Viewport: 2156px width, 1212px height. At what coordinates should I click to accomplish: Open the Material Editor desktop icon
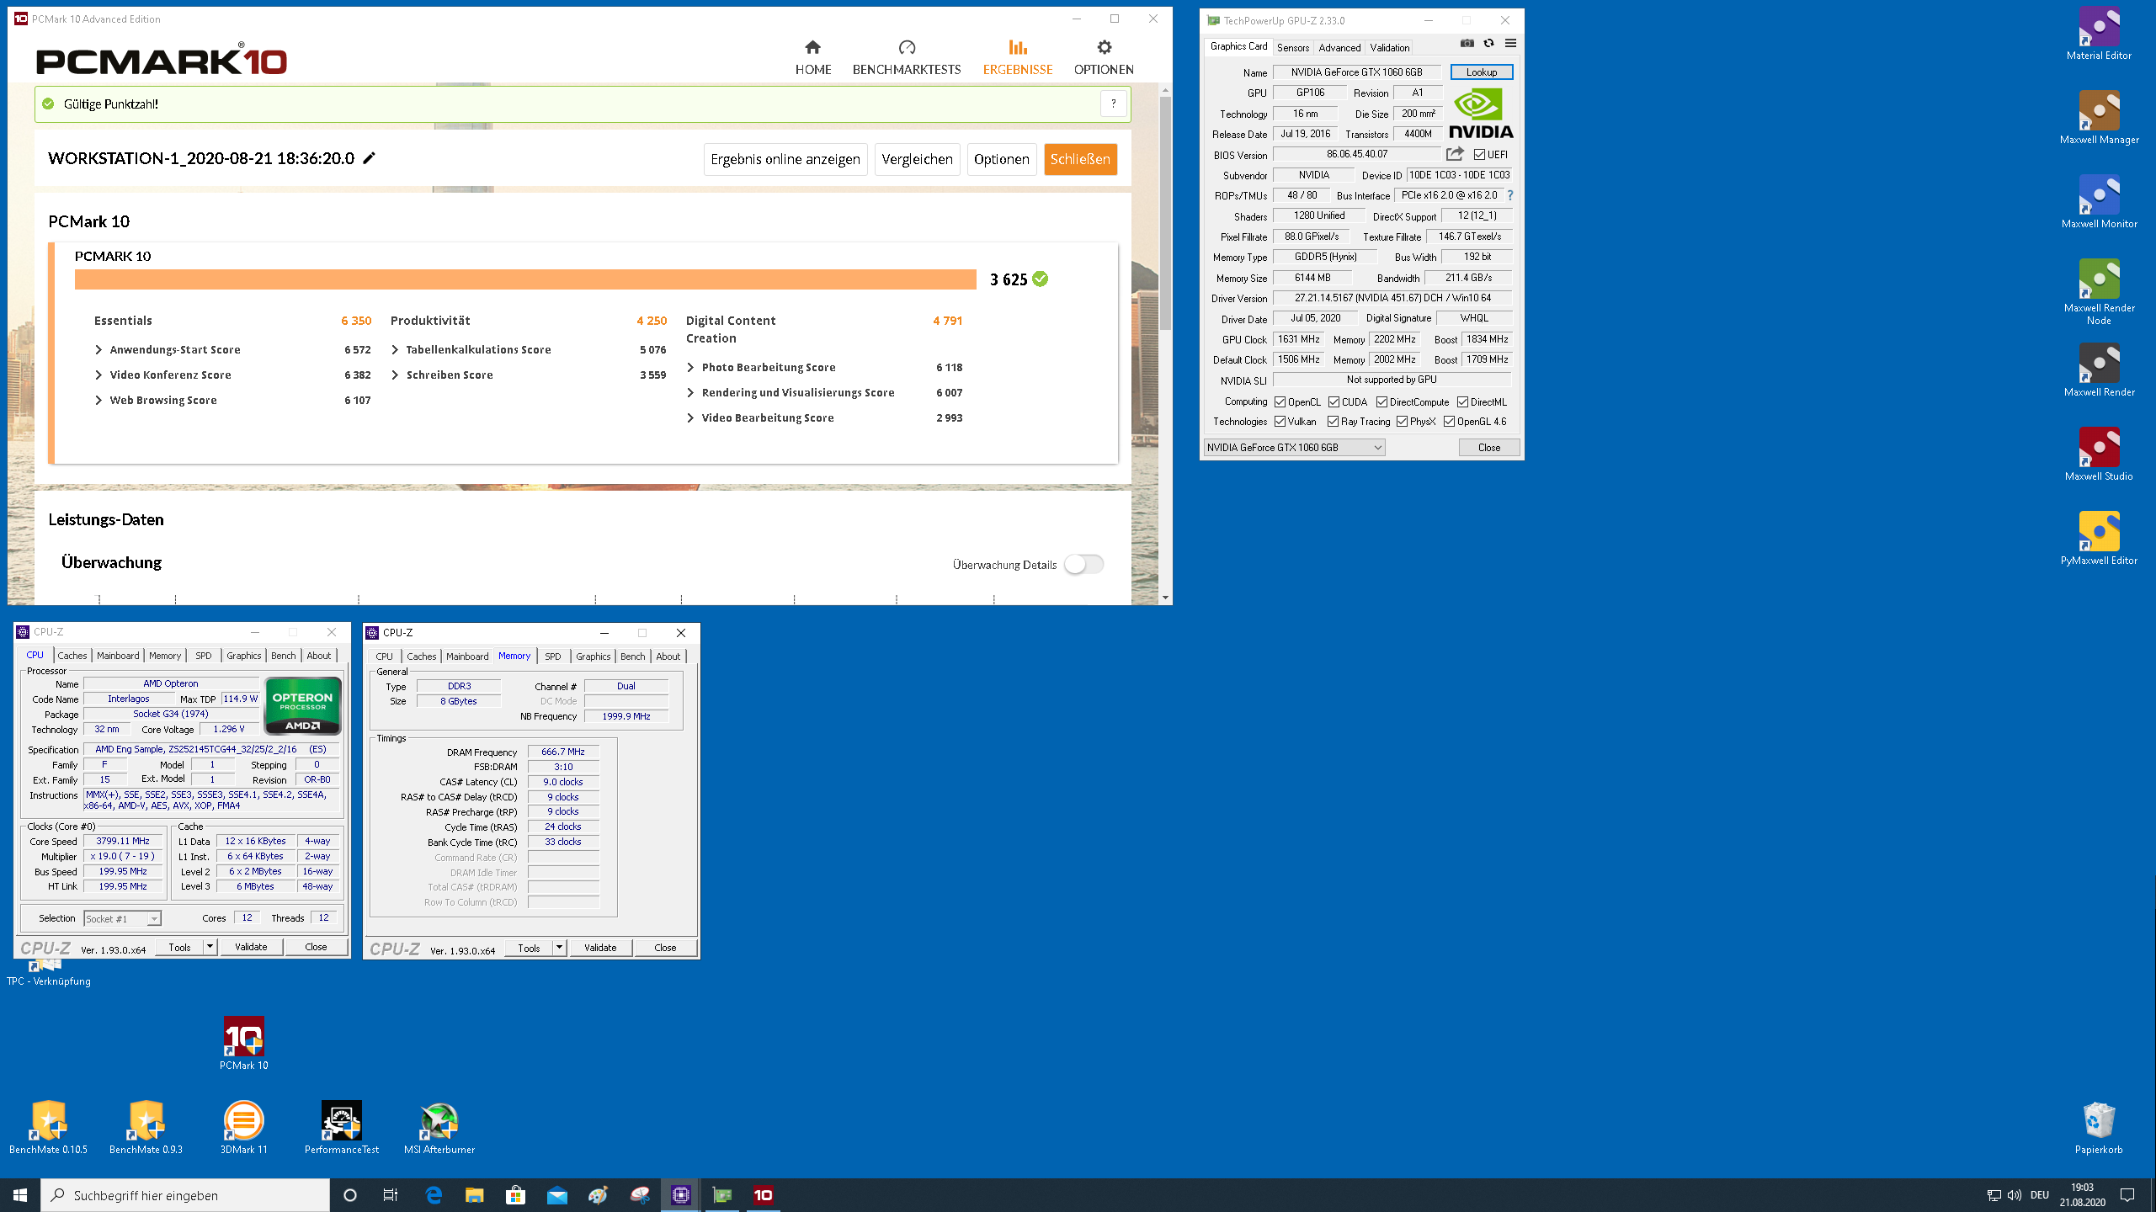tap(2099, 34)
